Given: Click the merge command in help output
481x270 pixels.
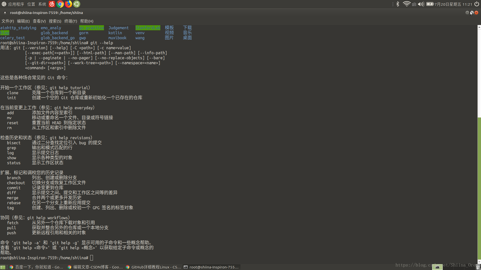Looking at the screenshot, I should 13,198.
